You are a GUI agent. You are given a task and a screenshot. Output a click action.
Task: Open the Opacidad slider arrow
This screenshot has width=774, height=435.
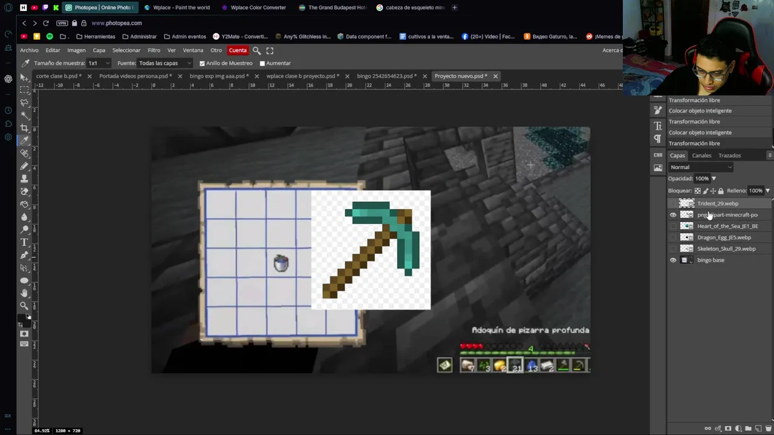click(x=714, y=179)
